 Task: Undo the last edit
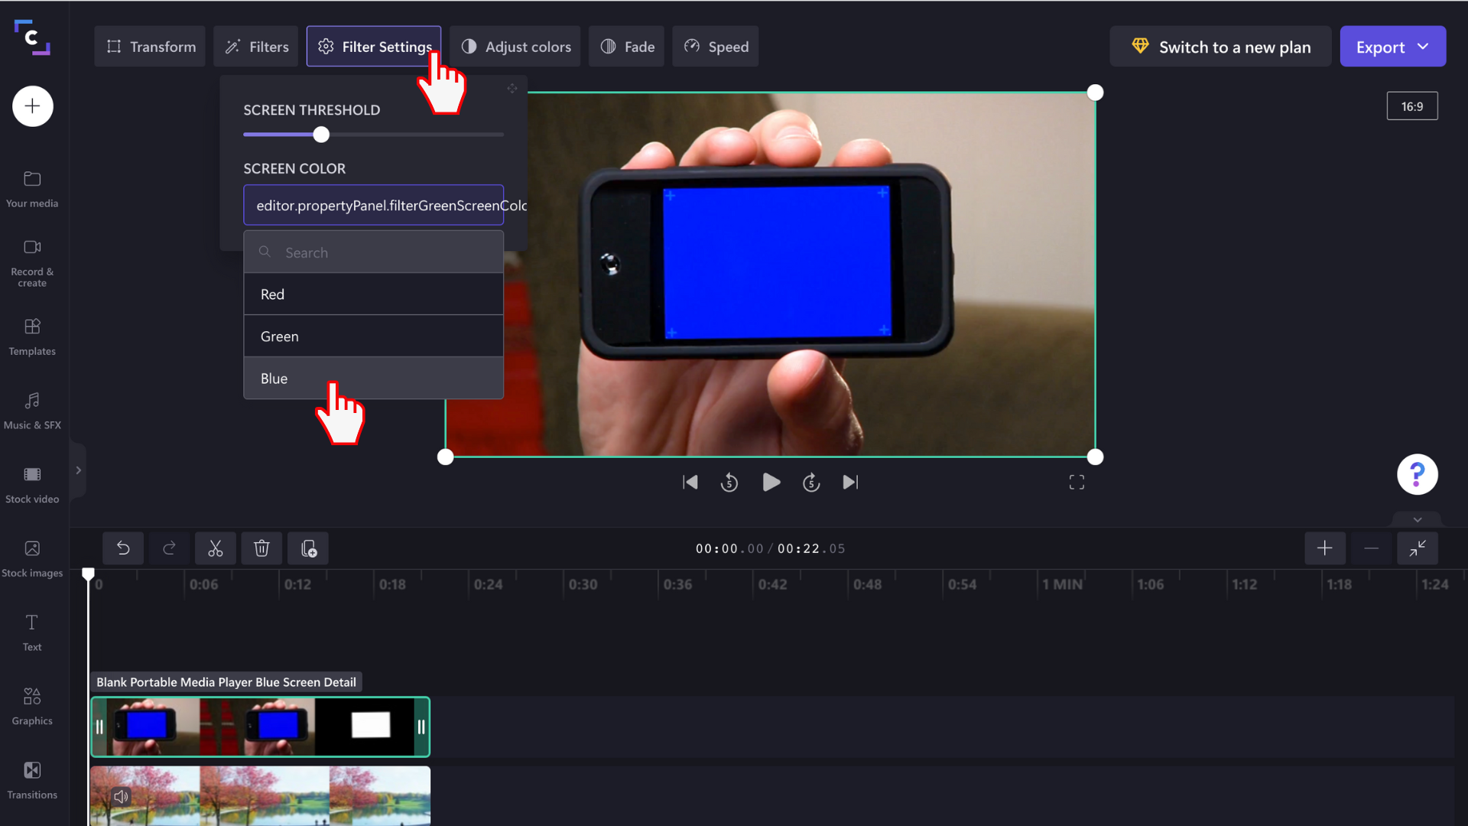[x=123, y=548]
